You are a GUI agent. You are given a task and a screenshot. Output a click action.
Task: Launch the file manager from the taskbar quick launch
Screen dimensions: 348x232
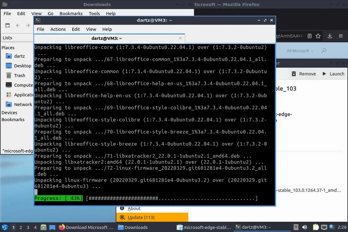coord(43,227)
